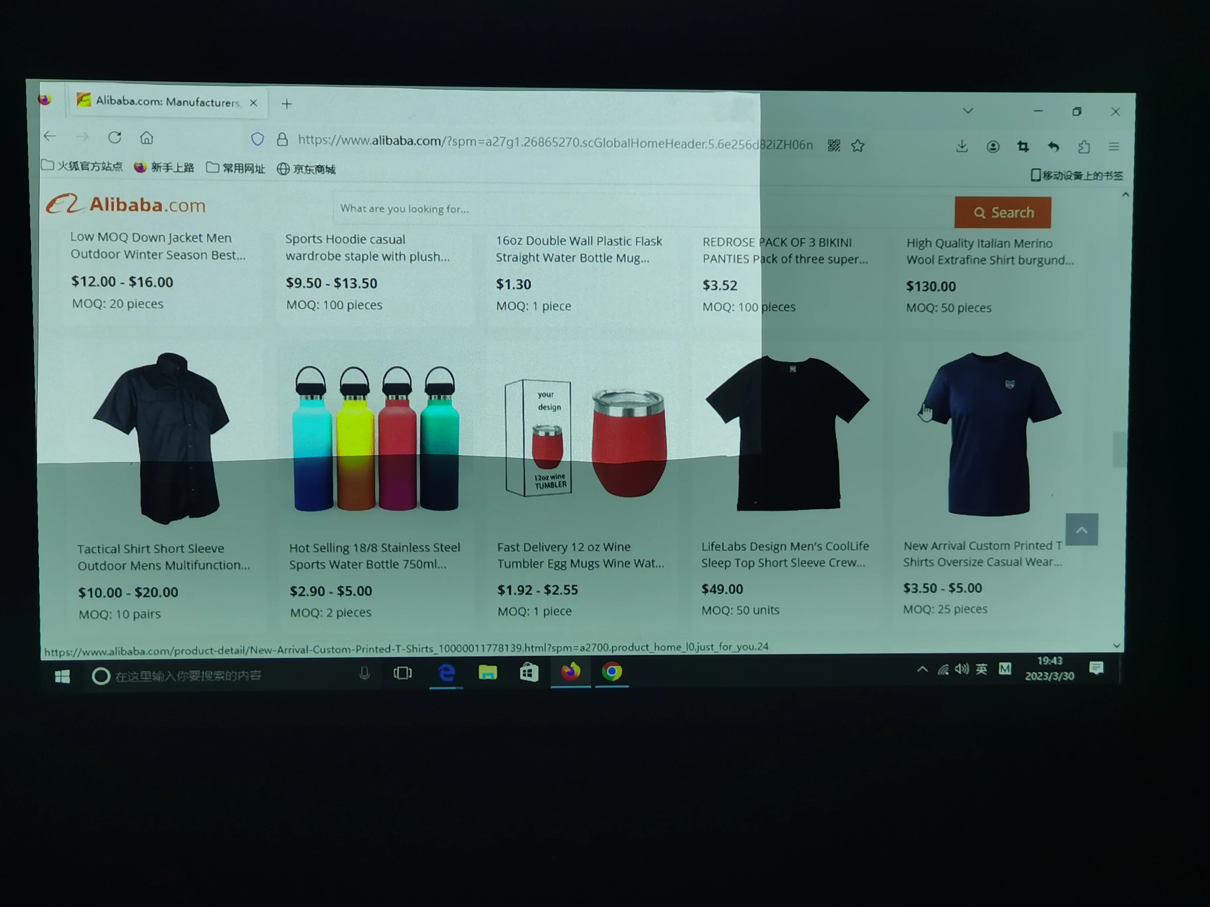Open the Chrome icon in the taskbar
This screenshot has height=907, width=1210.
pos(612,671)
